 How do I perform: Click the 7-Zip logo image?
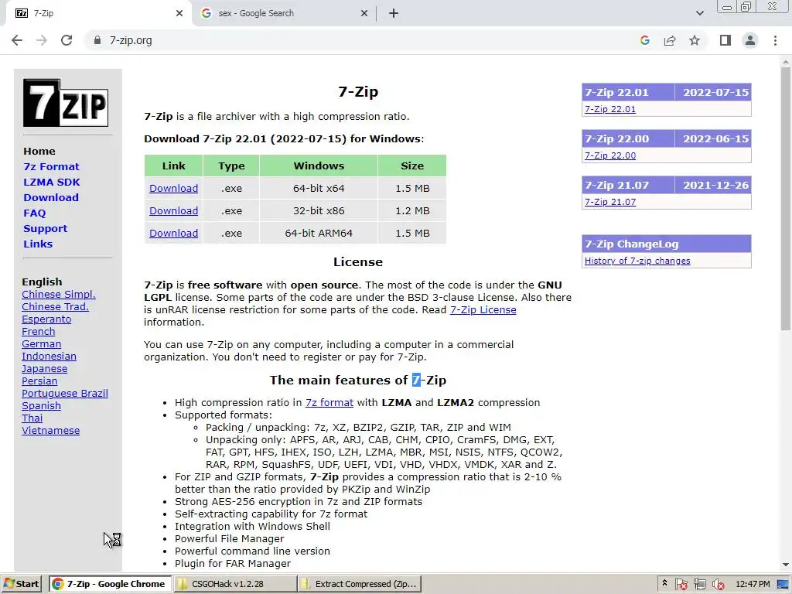tap(66, 103)
